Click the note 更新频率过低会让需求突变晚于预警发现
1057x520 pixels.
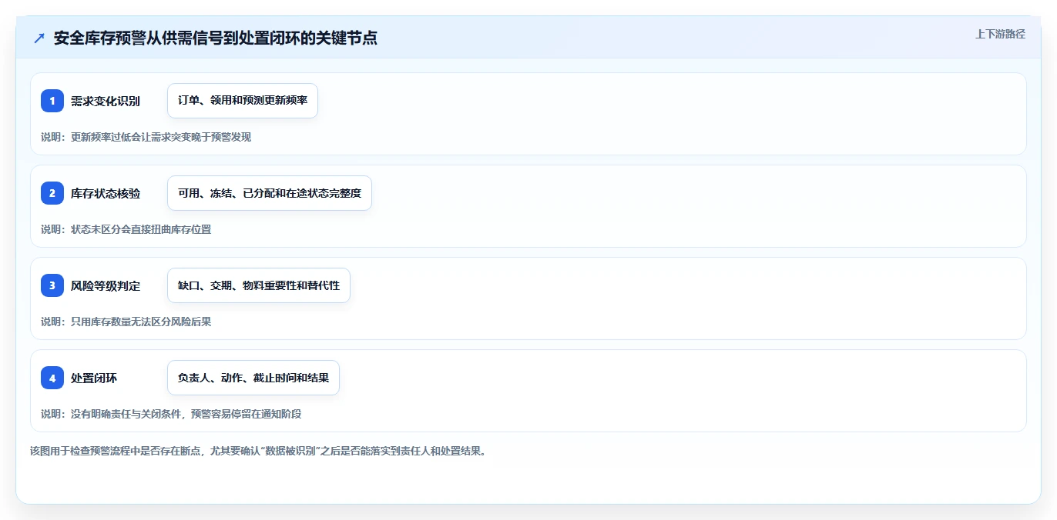click(x=146, y=137)
